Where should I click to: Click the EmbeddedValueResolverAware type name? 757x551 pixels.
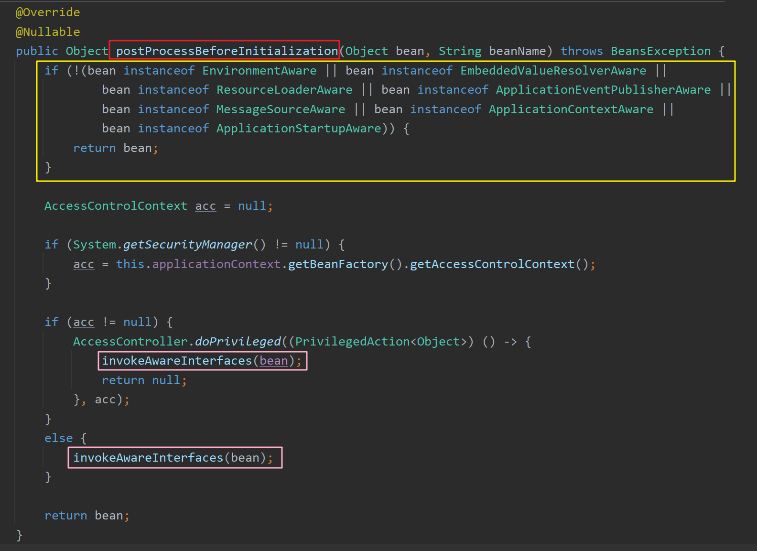553,71
